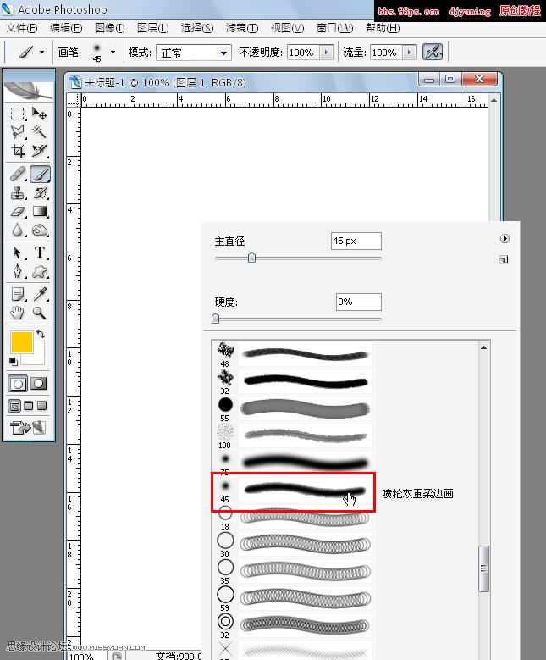This screenshot has width=546, height=660.
Task: Choose the size 55 round brush preset
Action: click(x=293, y=409)
